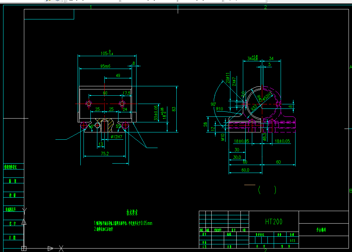352x252 pixels.
Task: Click the 1:1.5 scale value
Action: coord(292,241)
